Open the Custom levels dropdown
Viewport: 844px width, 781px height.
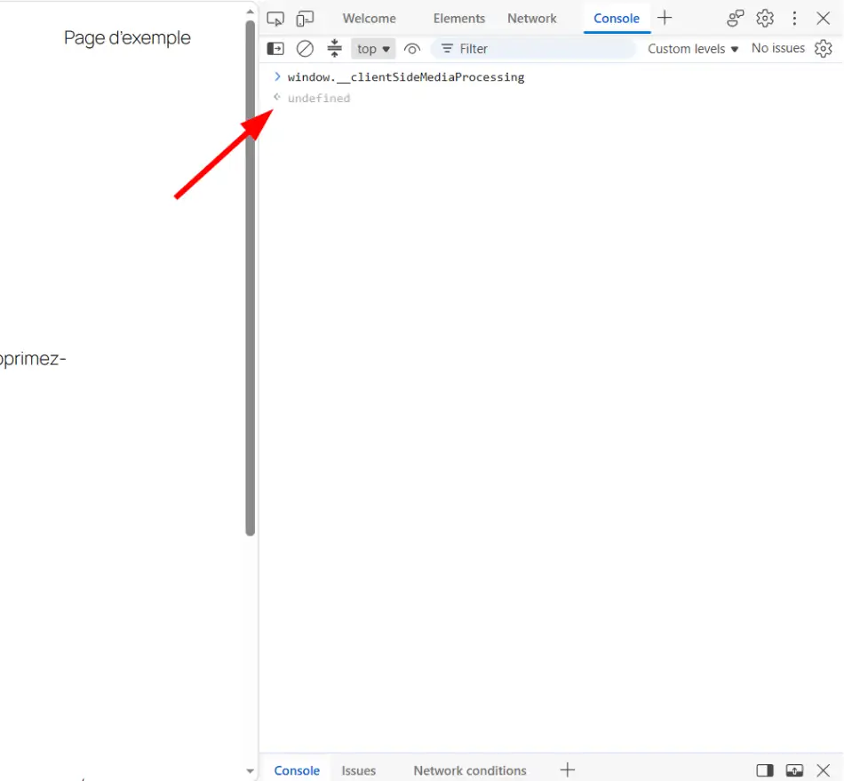pos(693,49)
